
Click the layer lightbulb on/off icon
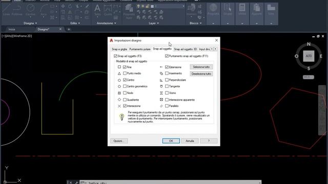138,7
